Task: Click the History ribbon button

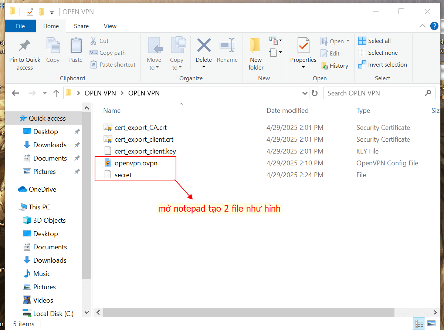Action: tap(335, 65)
